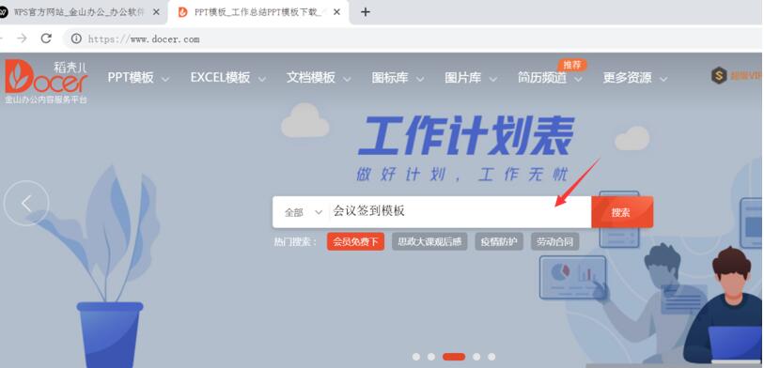This screenshot has height=368, width=764.
Task: Close the WPS官方网站 tab
Action: click(156, 12)
